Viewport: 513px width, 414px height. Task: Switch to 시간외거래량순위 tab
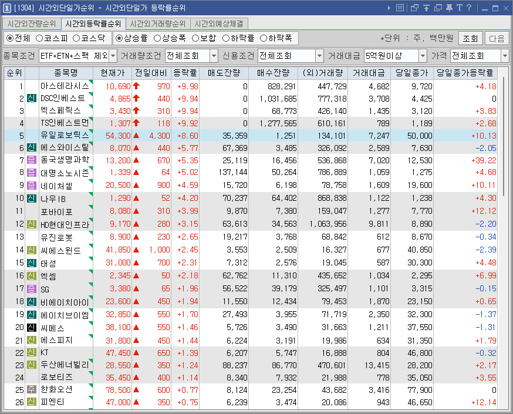158,24
